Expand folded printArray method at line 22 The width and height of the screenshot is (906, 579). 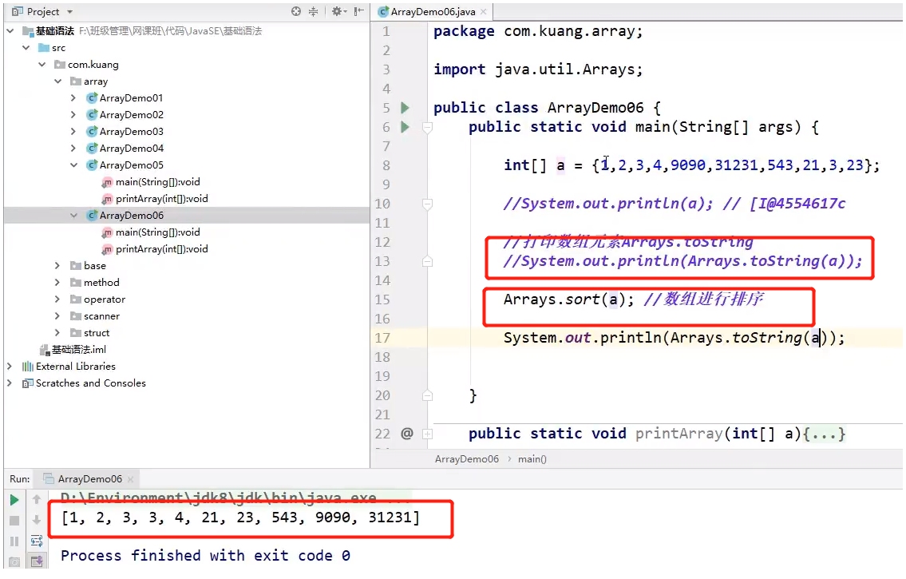point(428,434)
